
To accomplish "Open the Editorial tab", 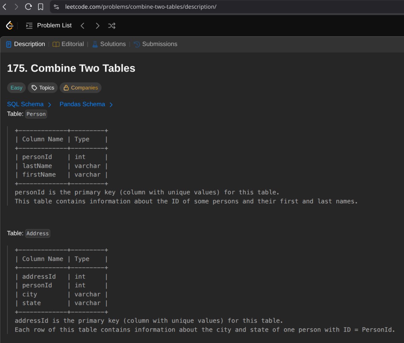I will [x=68, y=44].
